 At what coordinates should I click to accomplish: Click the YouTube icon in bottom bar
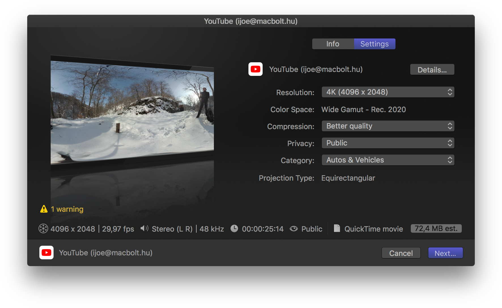pyautogui.click(x=46, y=253)
